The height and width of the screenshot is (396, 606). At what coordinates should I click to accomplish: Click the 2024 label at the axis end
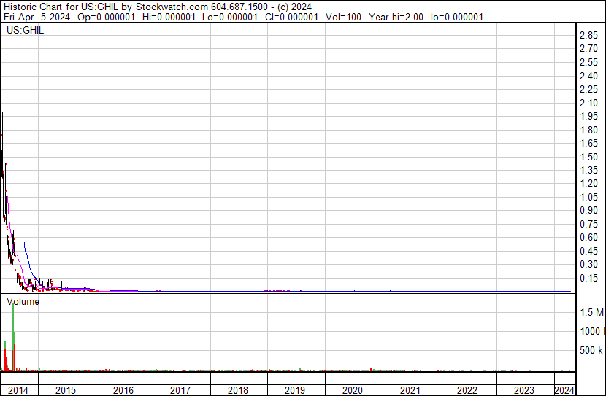coord(564,390)
